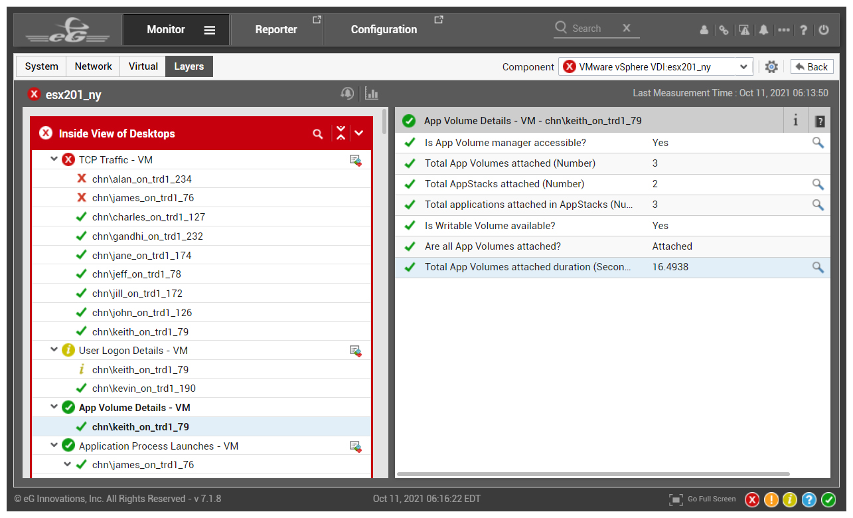The height and width of the screenshot is (518, 853).
Task: Click the Go Full Screen icon
Action: pos(676,499)
